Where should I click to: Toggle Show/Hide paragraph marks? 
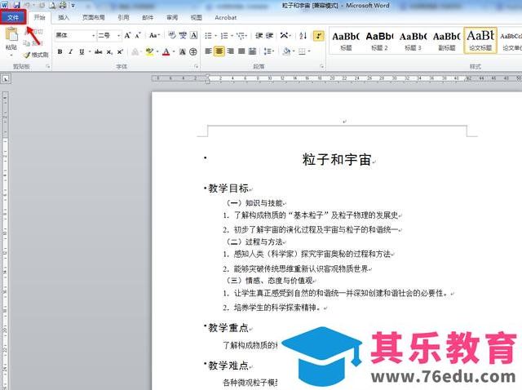(319, 35)
